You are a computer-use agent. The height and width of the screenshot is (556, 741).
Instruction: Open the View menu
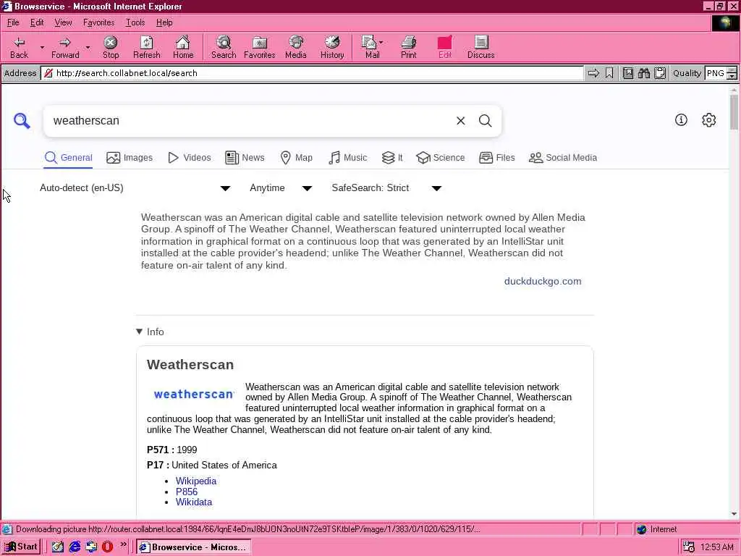pos(63,22)
